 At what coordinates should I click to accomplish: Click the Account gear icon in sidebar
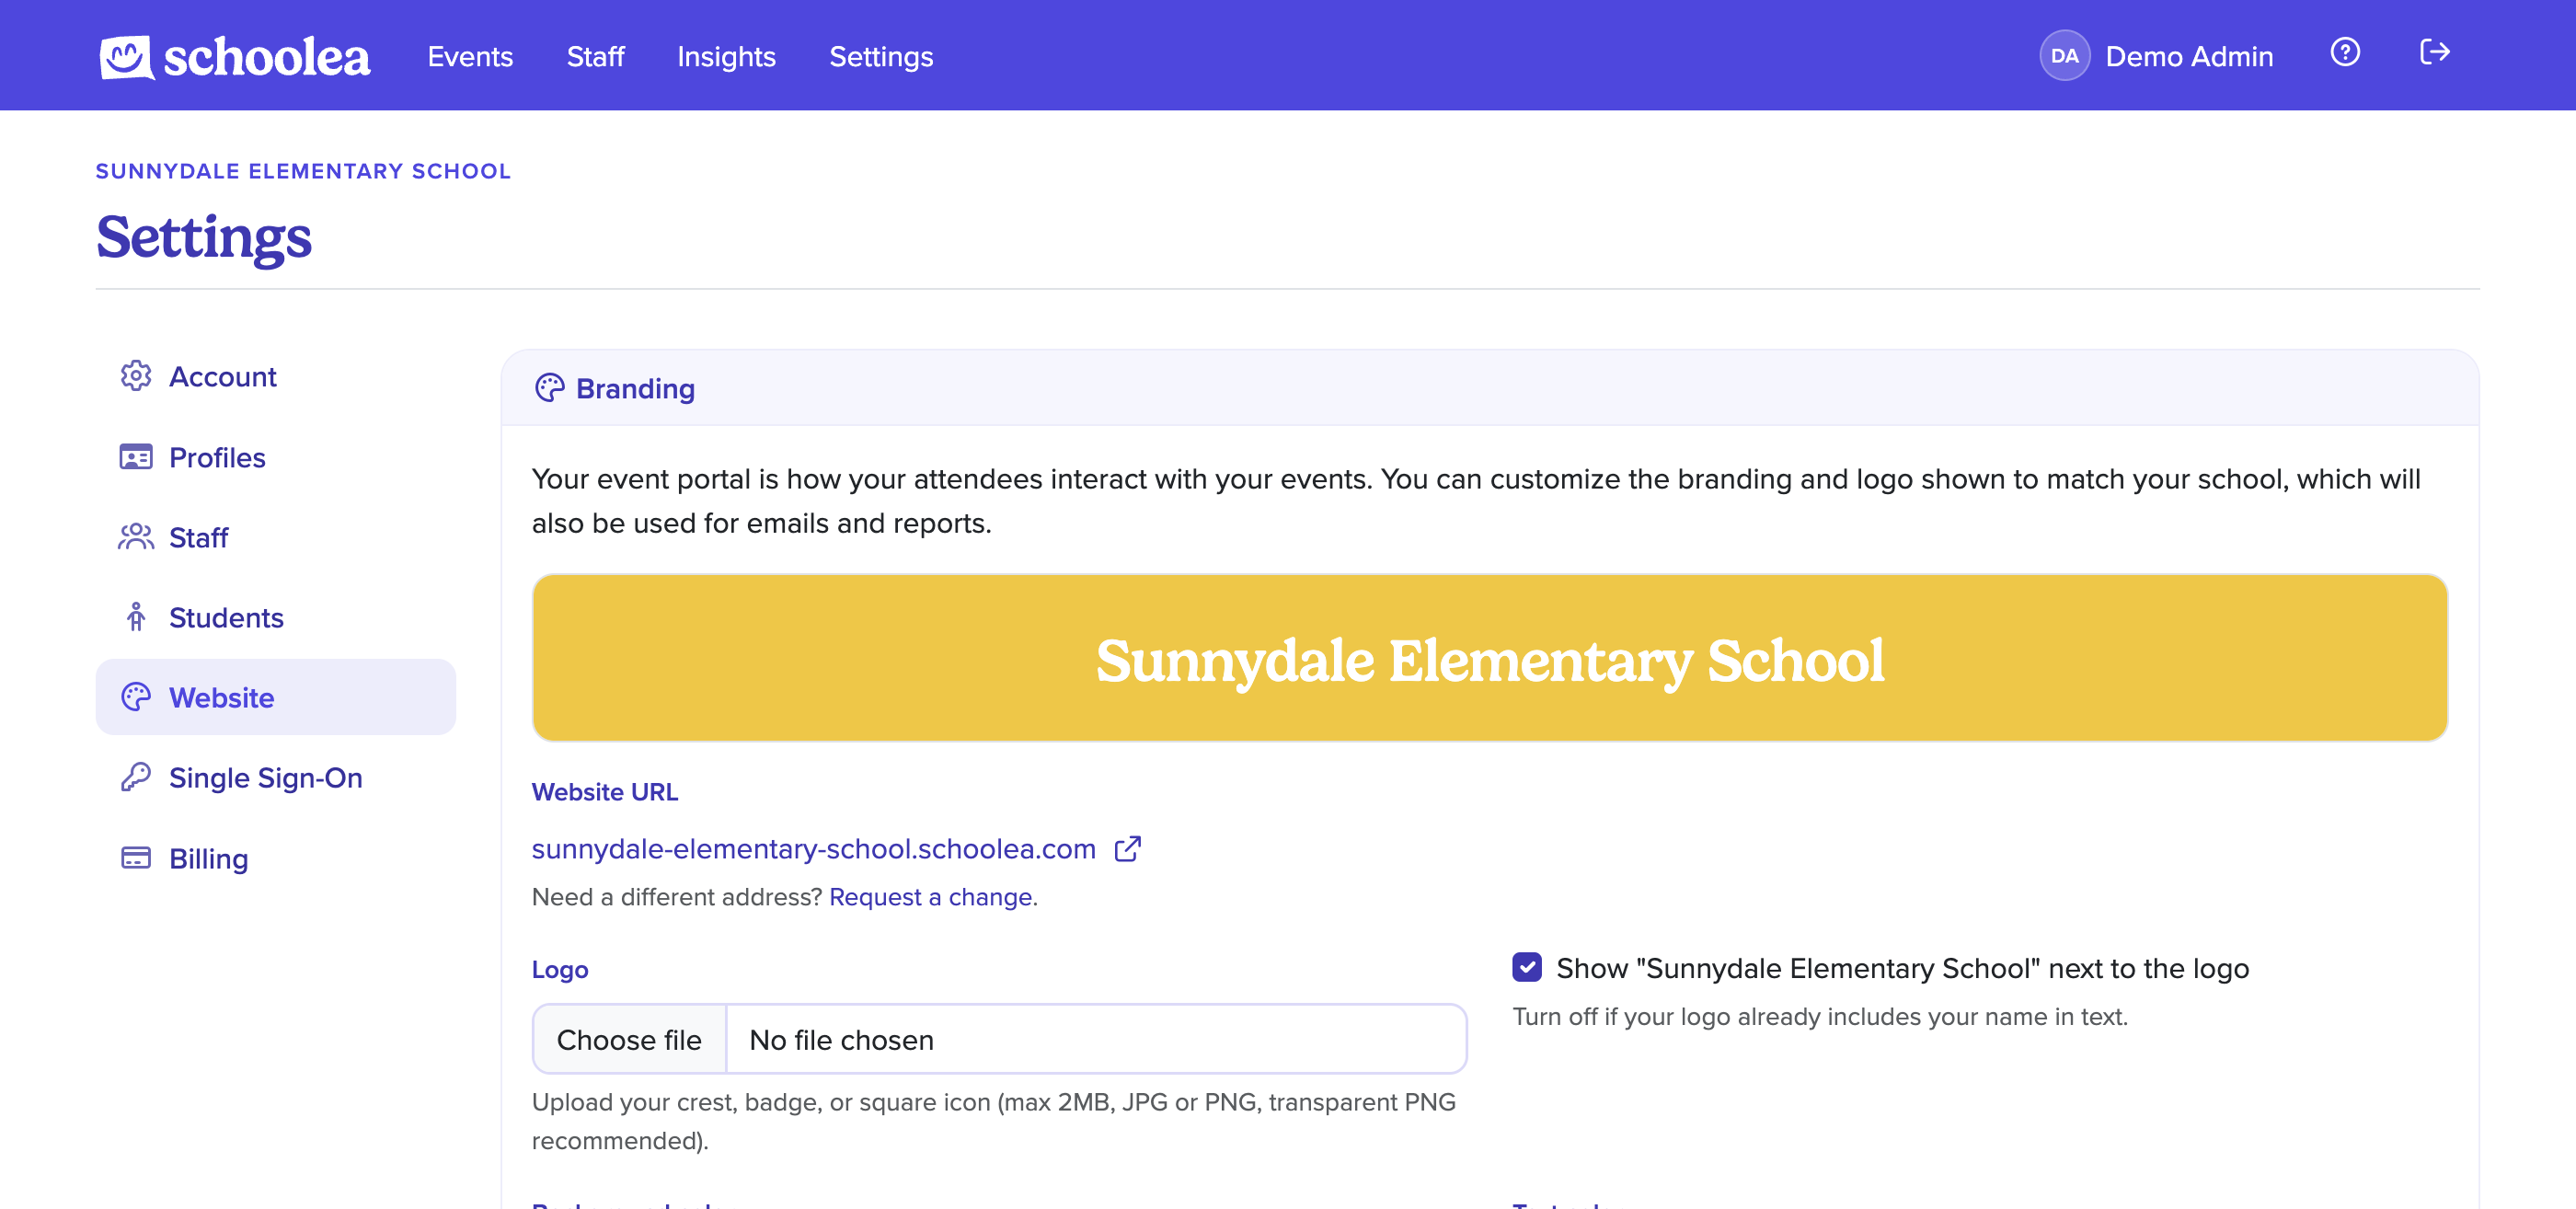136,376
